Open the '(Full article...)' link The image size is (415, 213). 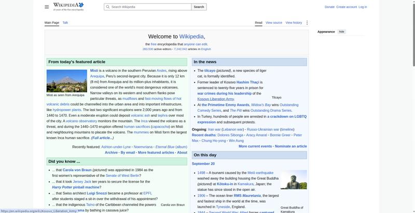[x=102, y=138]
